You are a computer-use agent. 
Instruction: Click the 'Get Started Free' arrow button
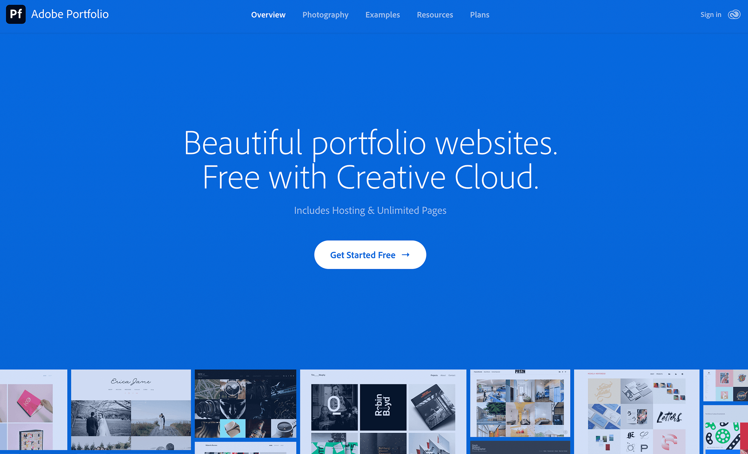370,255
